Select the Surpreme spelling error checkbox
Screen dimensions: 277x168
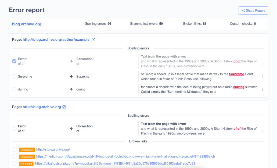point(14,76)
